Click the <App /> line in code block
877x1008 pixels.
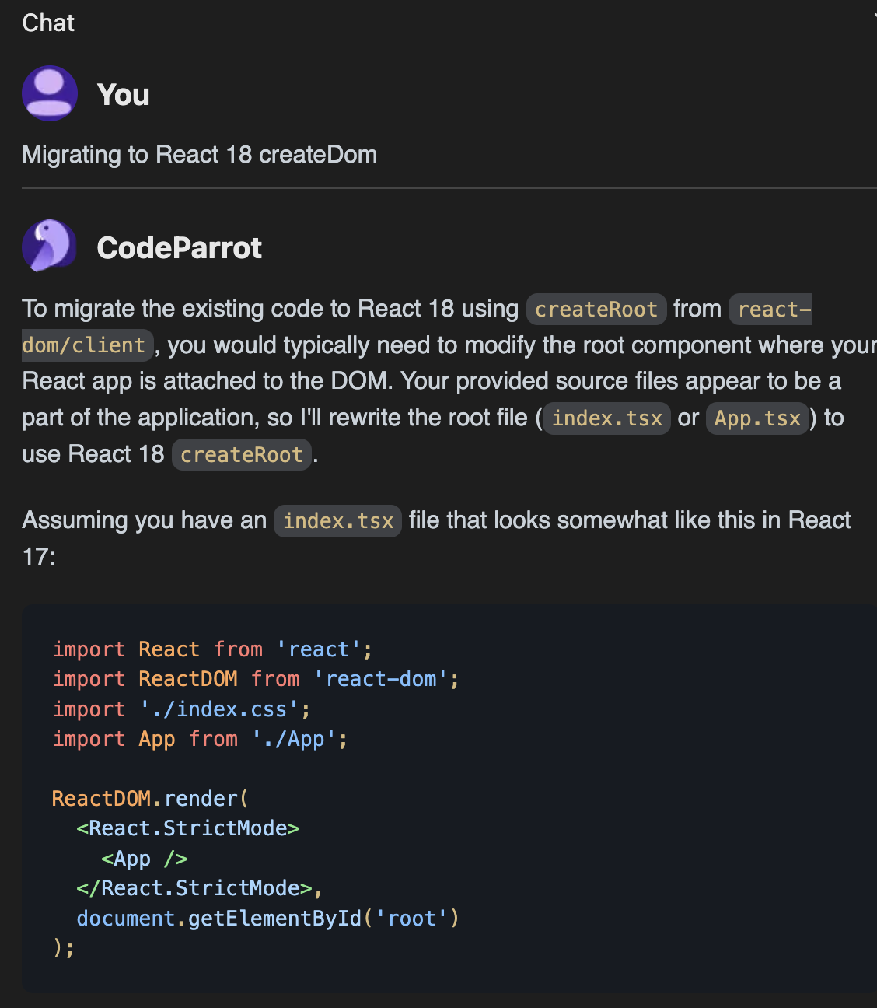pyautogui.click(x=145, y=859)
